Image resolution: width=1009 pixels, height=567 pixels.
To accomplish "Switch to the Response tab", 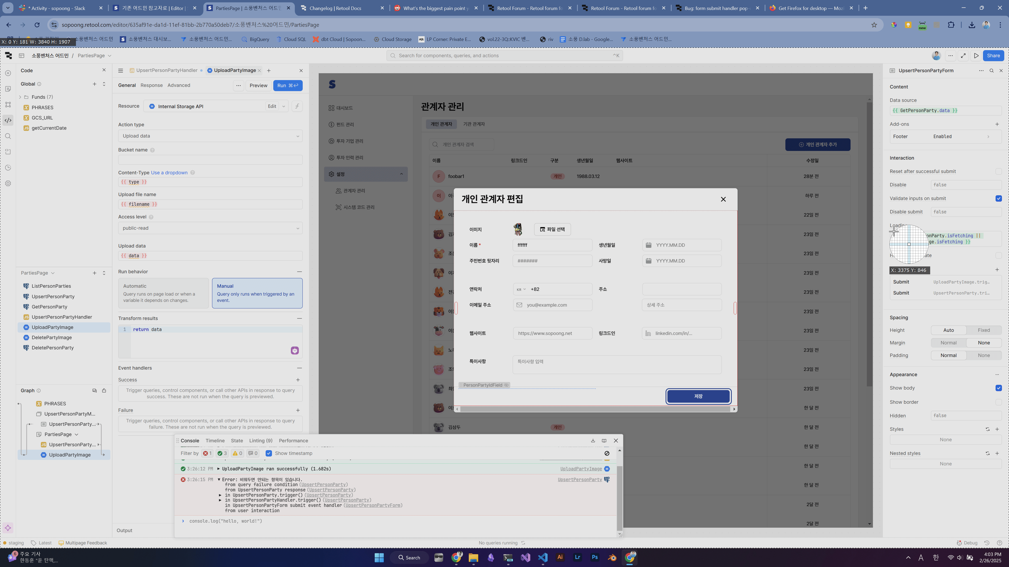I will 151,85.
